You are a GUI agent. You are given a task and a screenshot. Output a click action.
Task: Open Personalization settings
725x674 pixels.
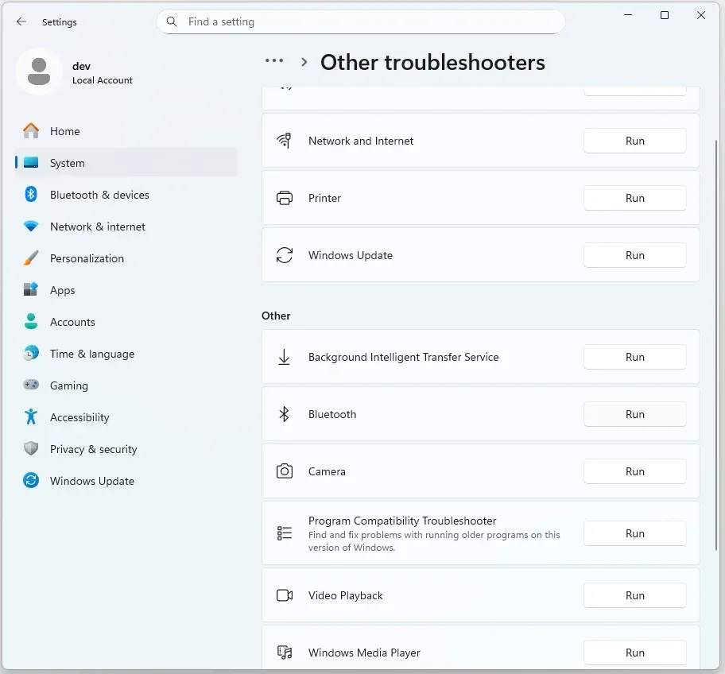pyautogui.click(x=126, y=258)
